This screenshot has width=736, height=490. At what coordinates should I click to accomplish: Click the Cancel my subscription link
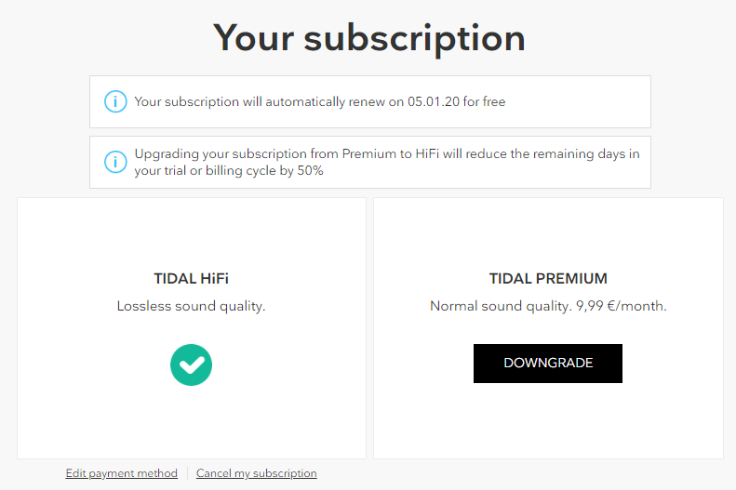[x=256, y=473]
